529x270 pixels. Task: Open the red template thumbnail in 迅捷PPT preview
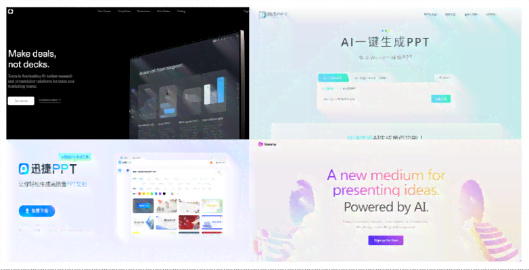(x=189, y=223)
